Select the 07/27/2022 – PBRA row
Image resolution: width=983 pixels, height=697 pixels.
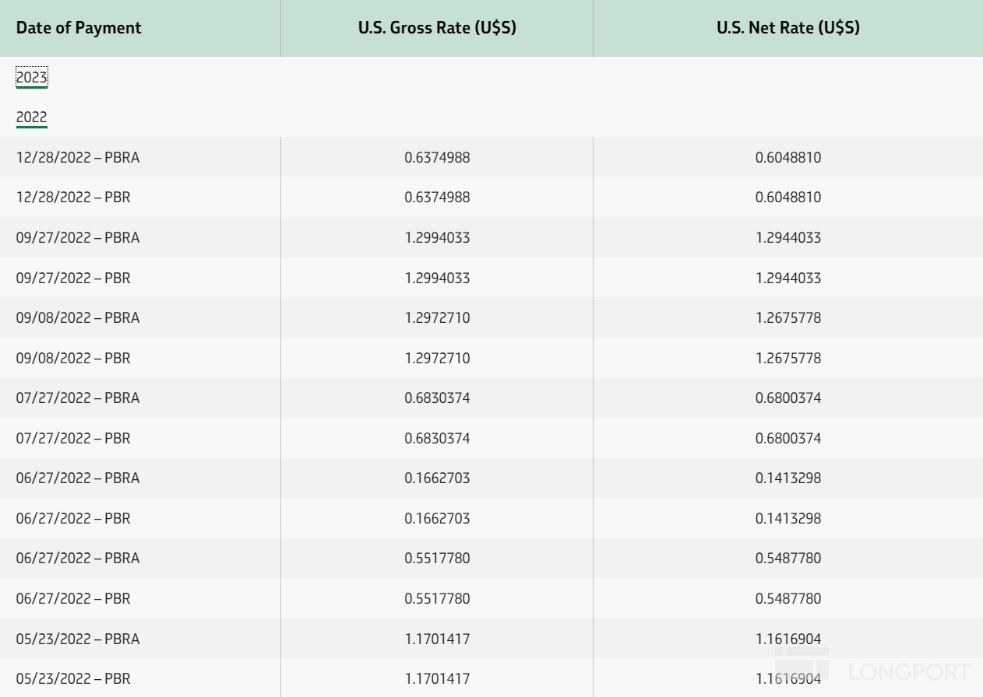click(491, 398)
